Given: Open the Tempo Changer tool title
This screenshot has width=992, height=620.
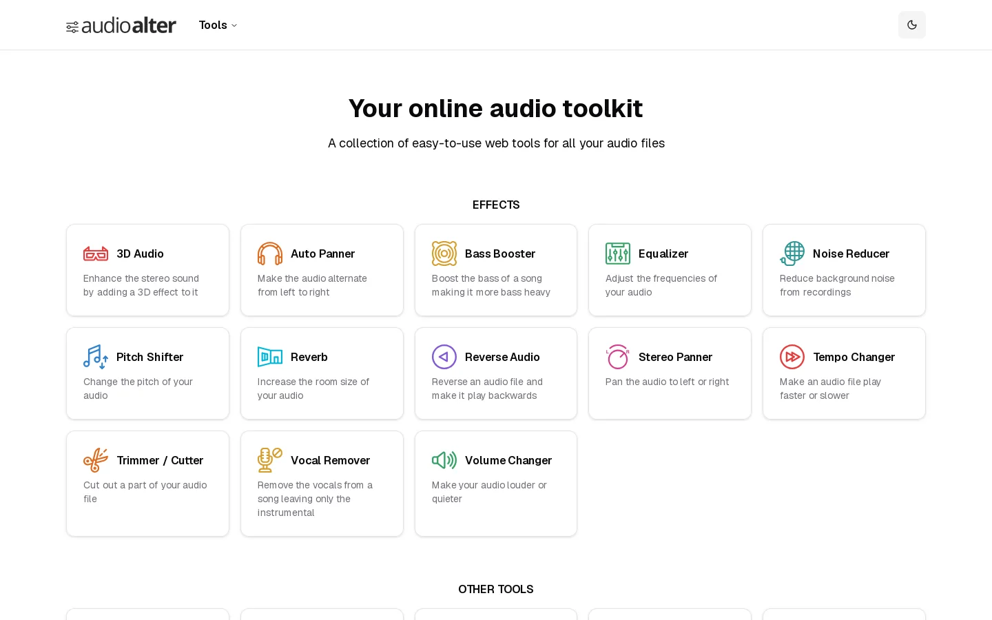Looking at the screenshot, I should pos(854,357).
